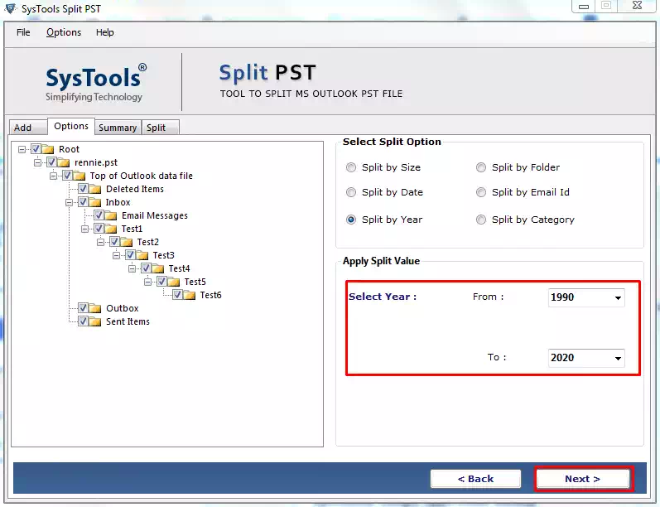Click the Test1 folder icon
The width and height of the screenshot is (660, 507).
pyautogui.click(x=111, y=229)
